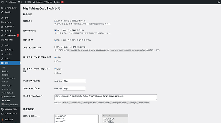
Task: Open the OptinMonster icon in sidebar
Action: point(2,35)
